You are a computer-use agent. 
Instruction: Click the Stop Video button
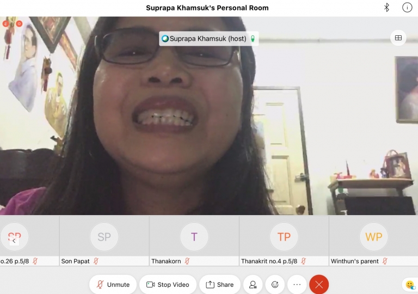[x=168, y=284]
